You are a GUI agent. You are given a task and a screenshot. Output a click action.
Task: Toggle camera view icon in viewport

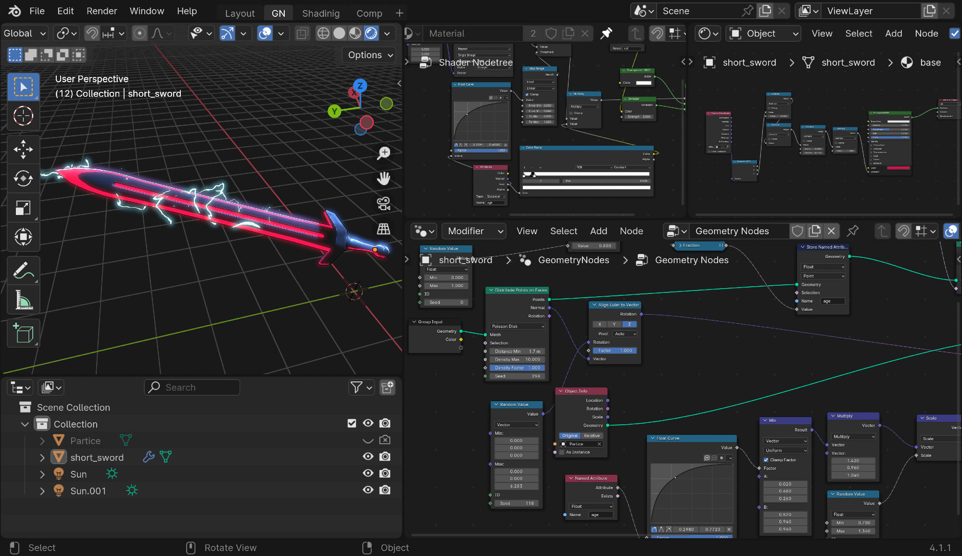383,204
